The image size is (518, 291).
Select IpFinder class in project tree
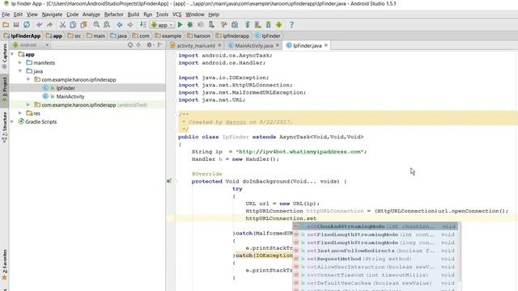[66, 88]
